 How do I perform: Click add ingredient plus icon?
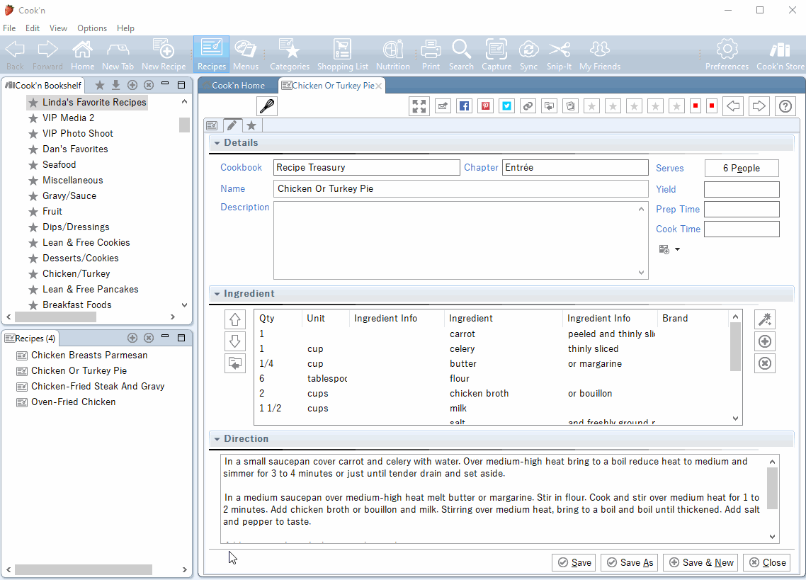coord(765,342)
